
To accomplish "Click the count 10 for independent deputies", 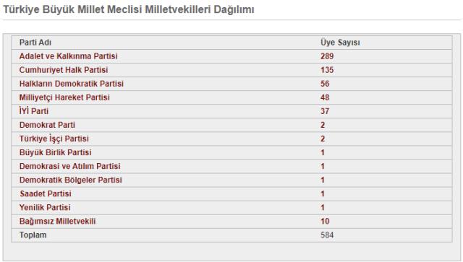I will click(325, 222).
